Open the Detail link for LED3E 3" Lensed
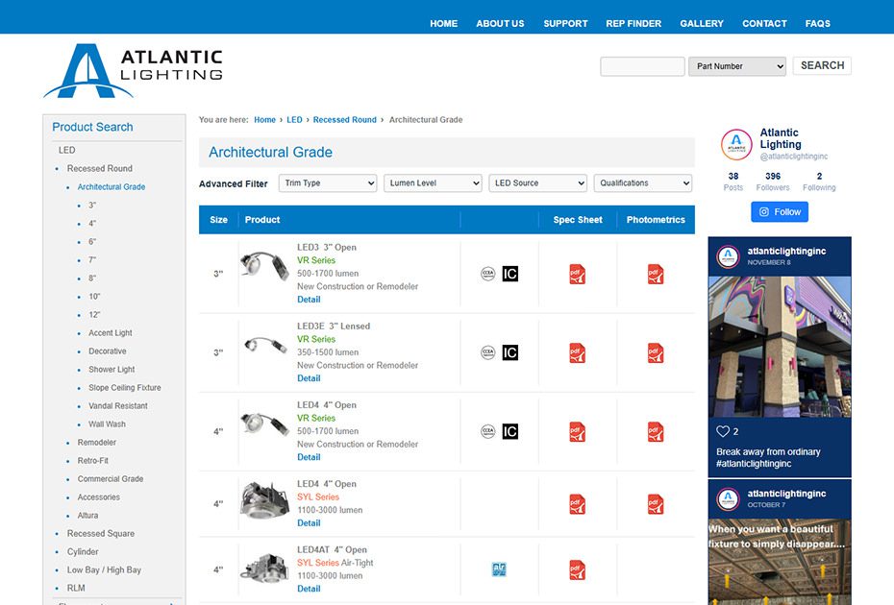 (309, 378)
